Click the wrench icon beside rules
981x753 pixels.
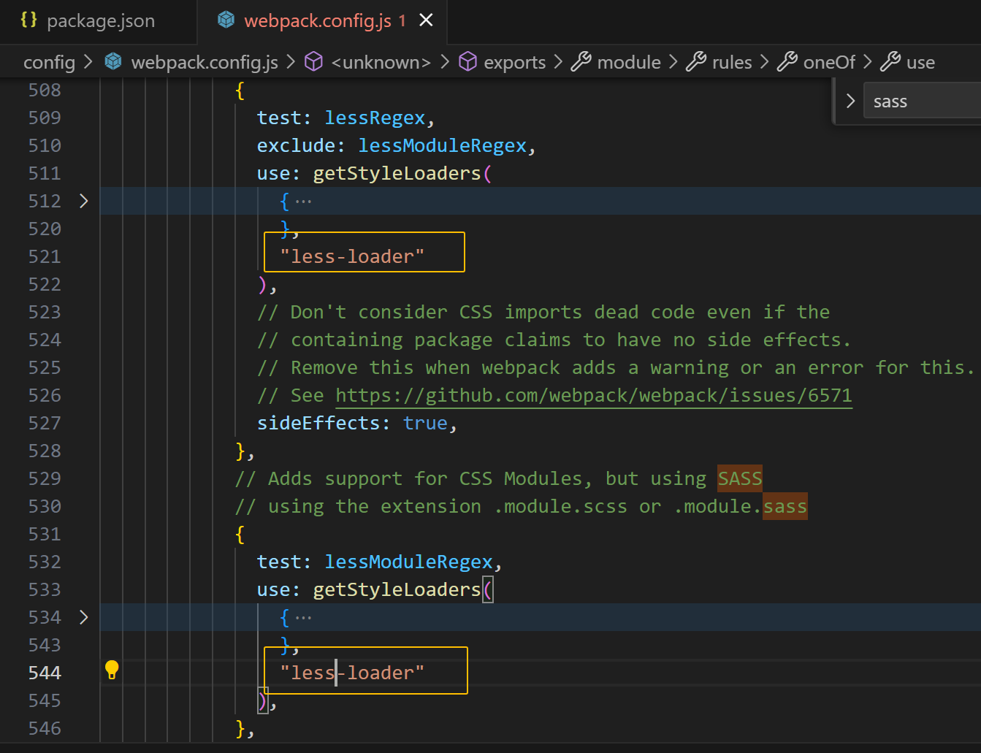[x=696, y=61]
